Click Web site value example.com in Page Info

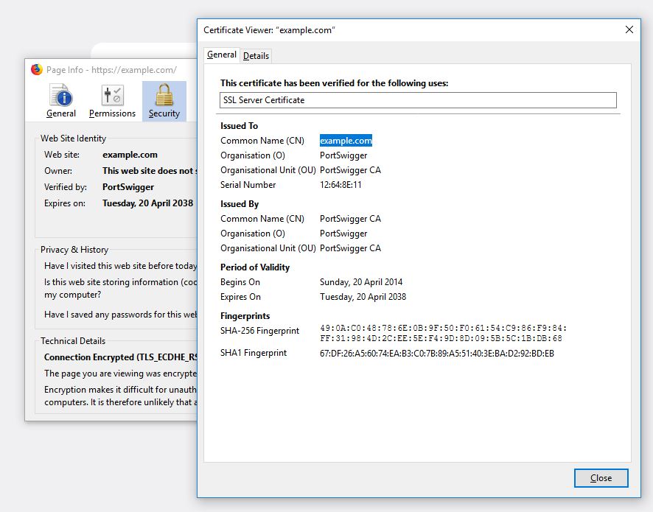pos(130,155)
